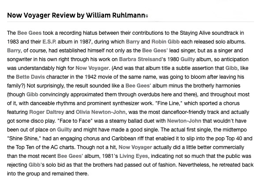269x186 pixels.
Task: Open the Now Voyager link after 'high for'
Action: pos(92,68)
